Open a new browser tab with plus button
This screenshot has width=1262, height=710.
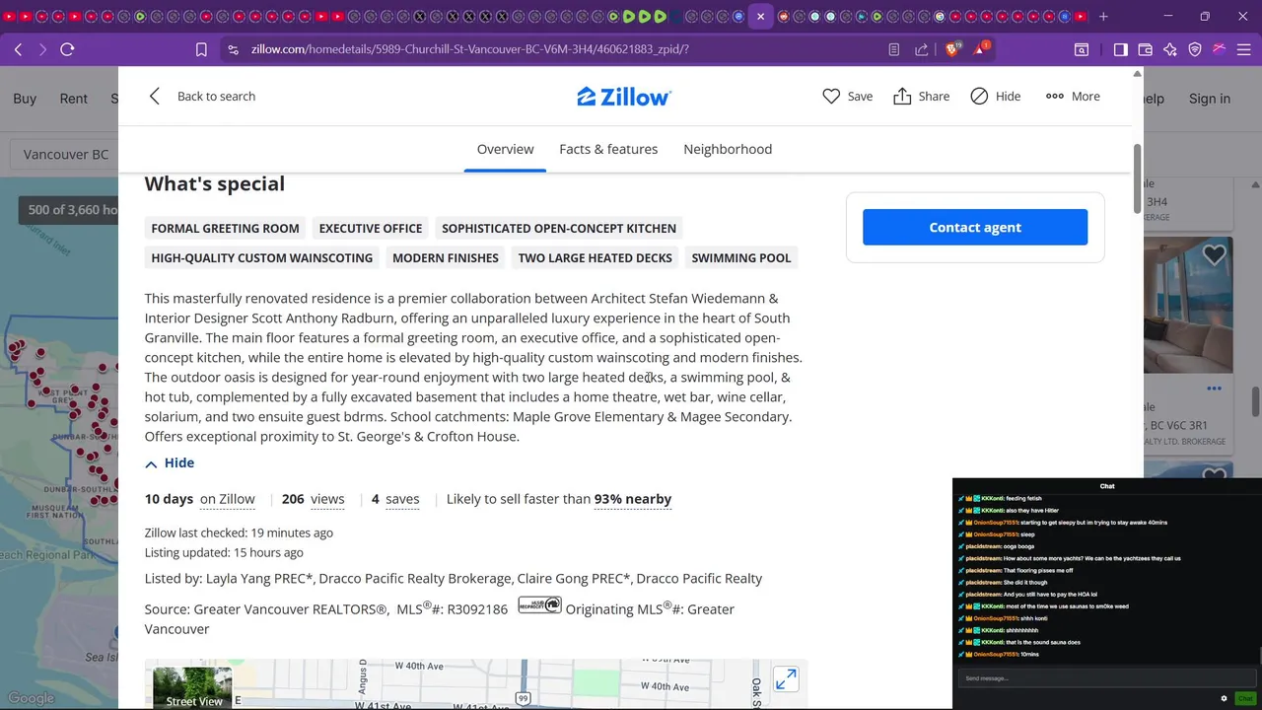tap(1103, 16)
